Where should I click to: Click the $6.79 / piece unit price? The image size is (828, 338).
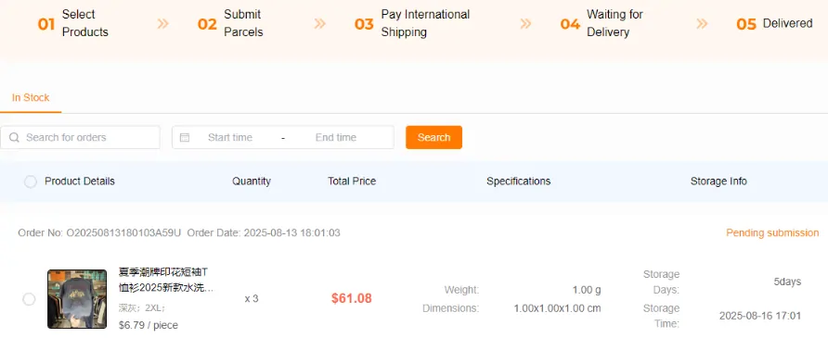[149, 325]
